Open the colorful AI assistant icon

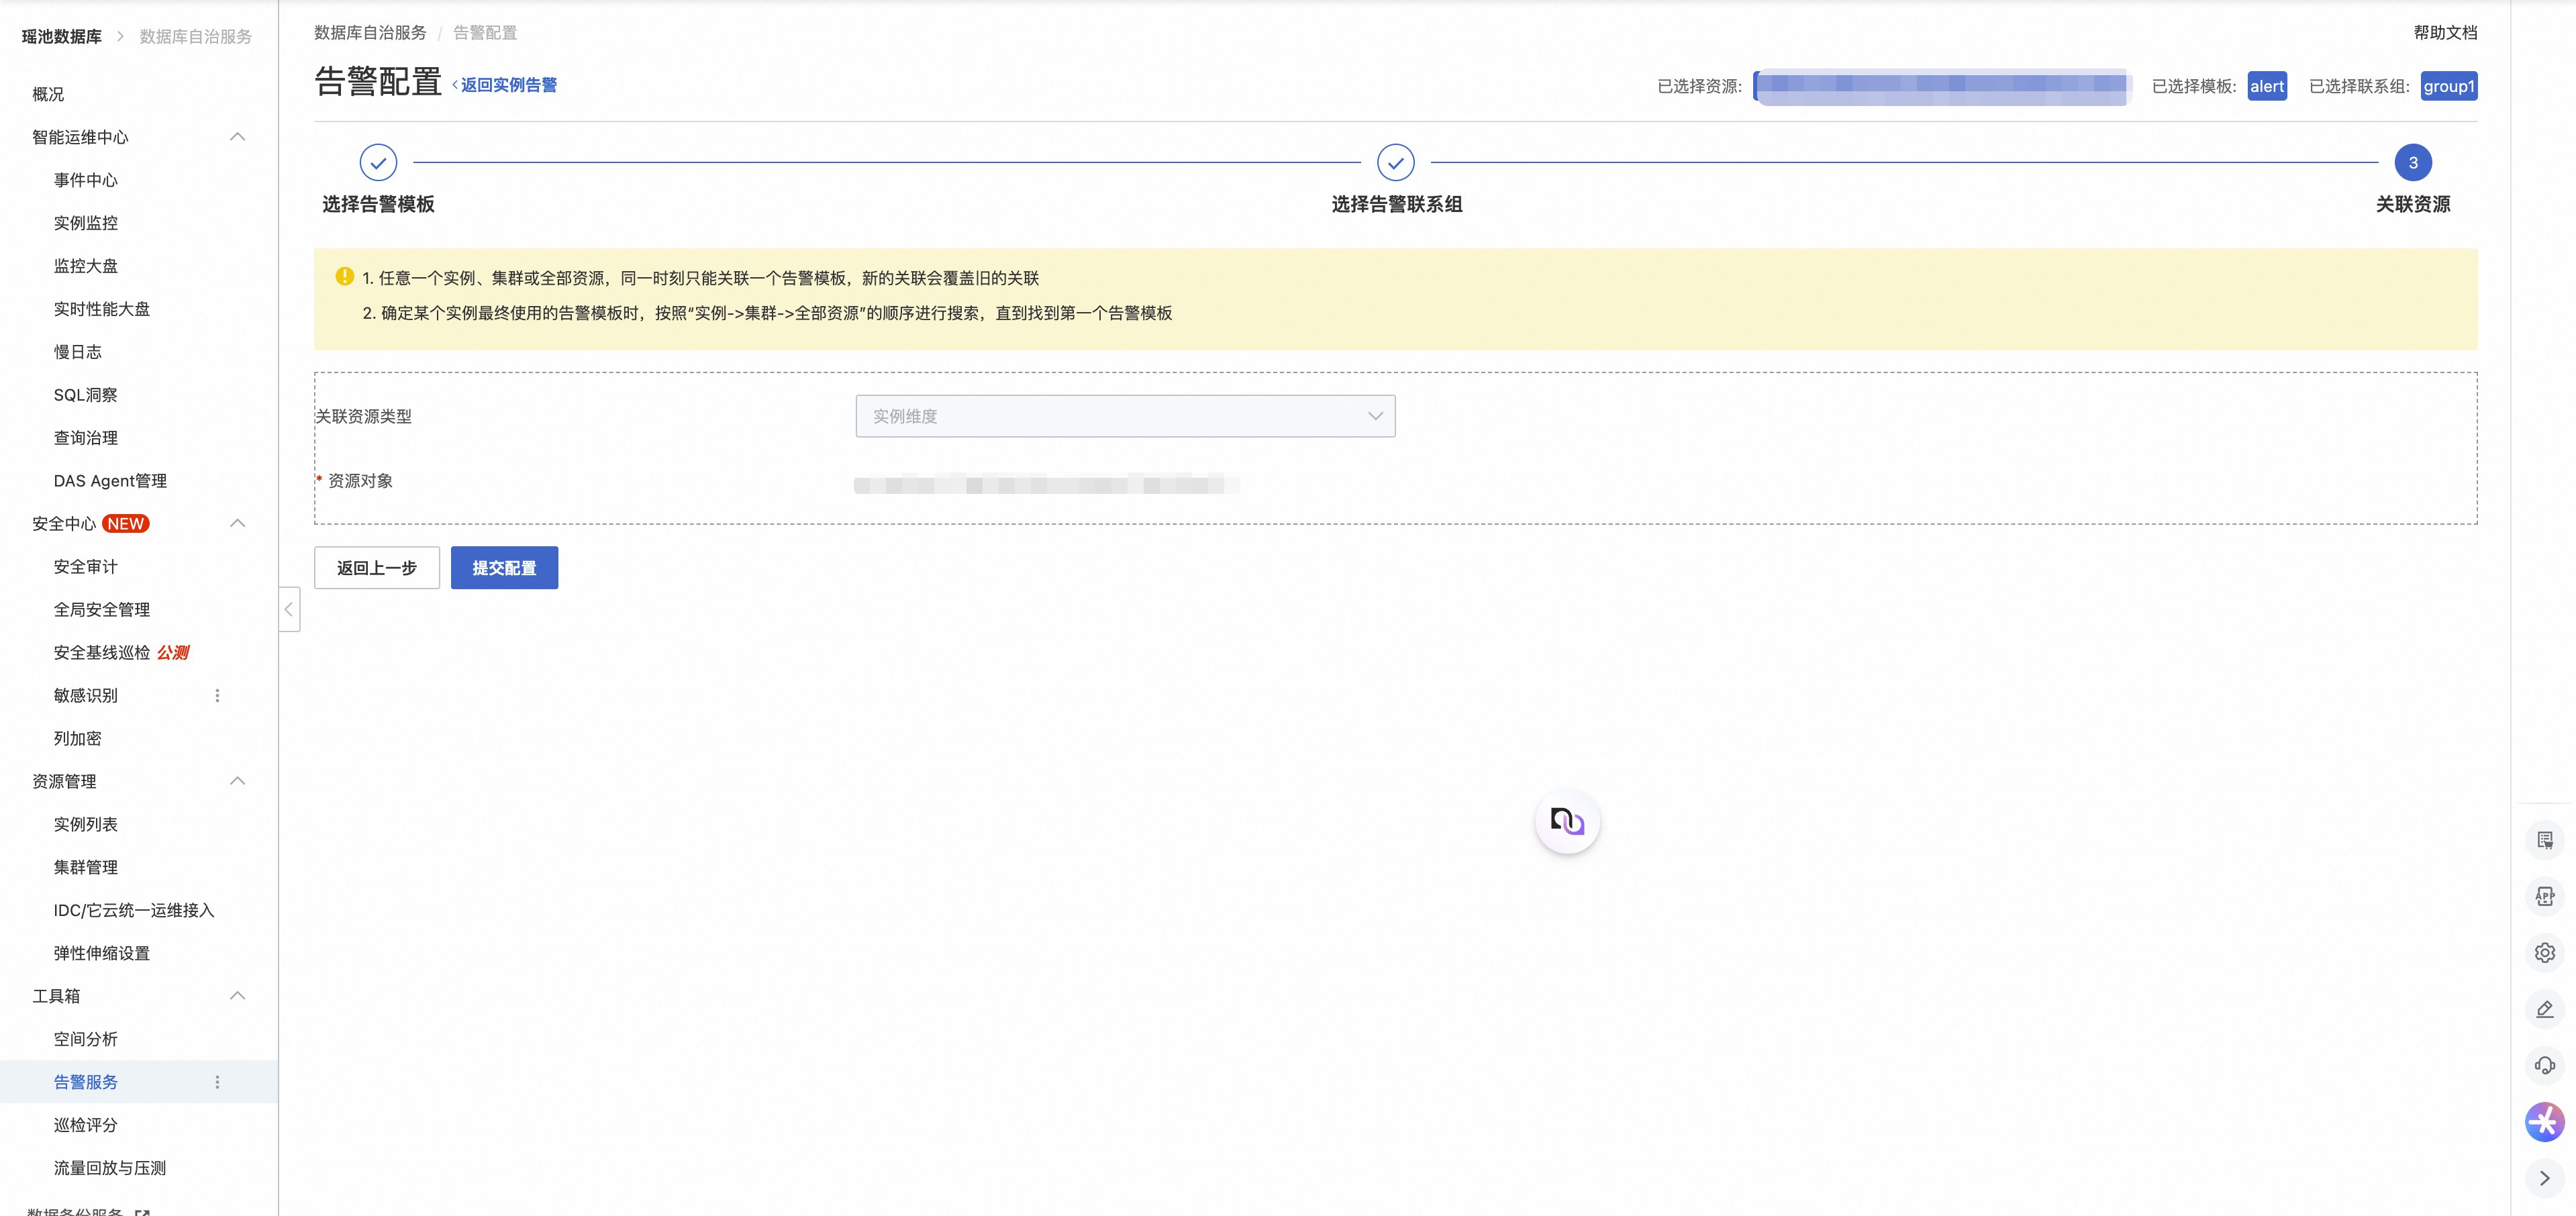(x=2544, y=1122)
